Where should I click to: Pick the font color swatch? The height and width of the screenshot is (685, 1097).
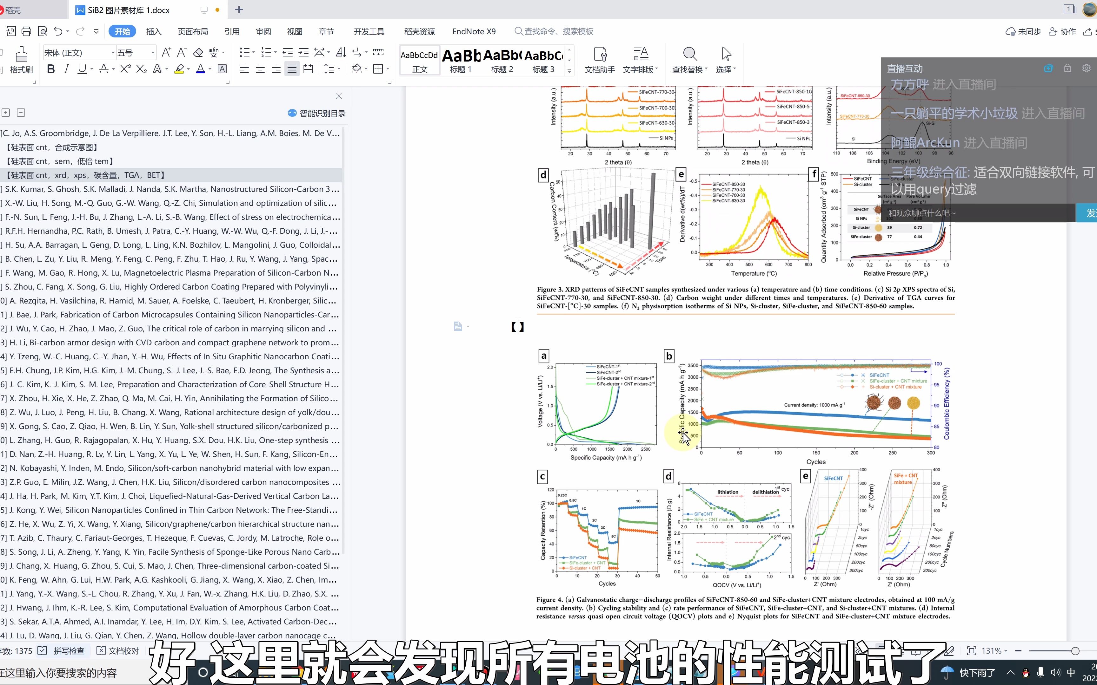point(200,69)
